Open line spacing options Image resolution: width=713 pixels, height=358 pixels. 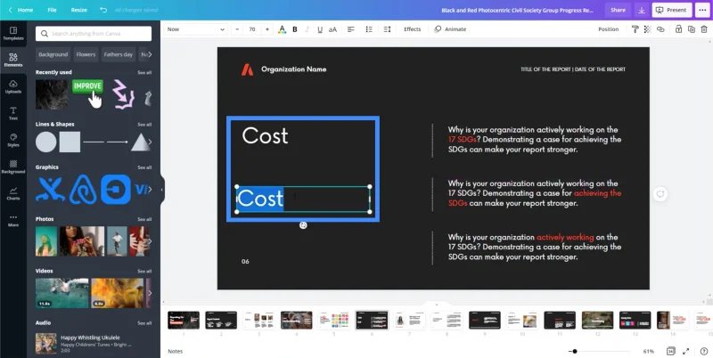(x=387, y=29)
